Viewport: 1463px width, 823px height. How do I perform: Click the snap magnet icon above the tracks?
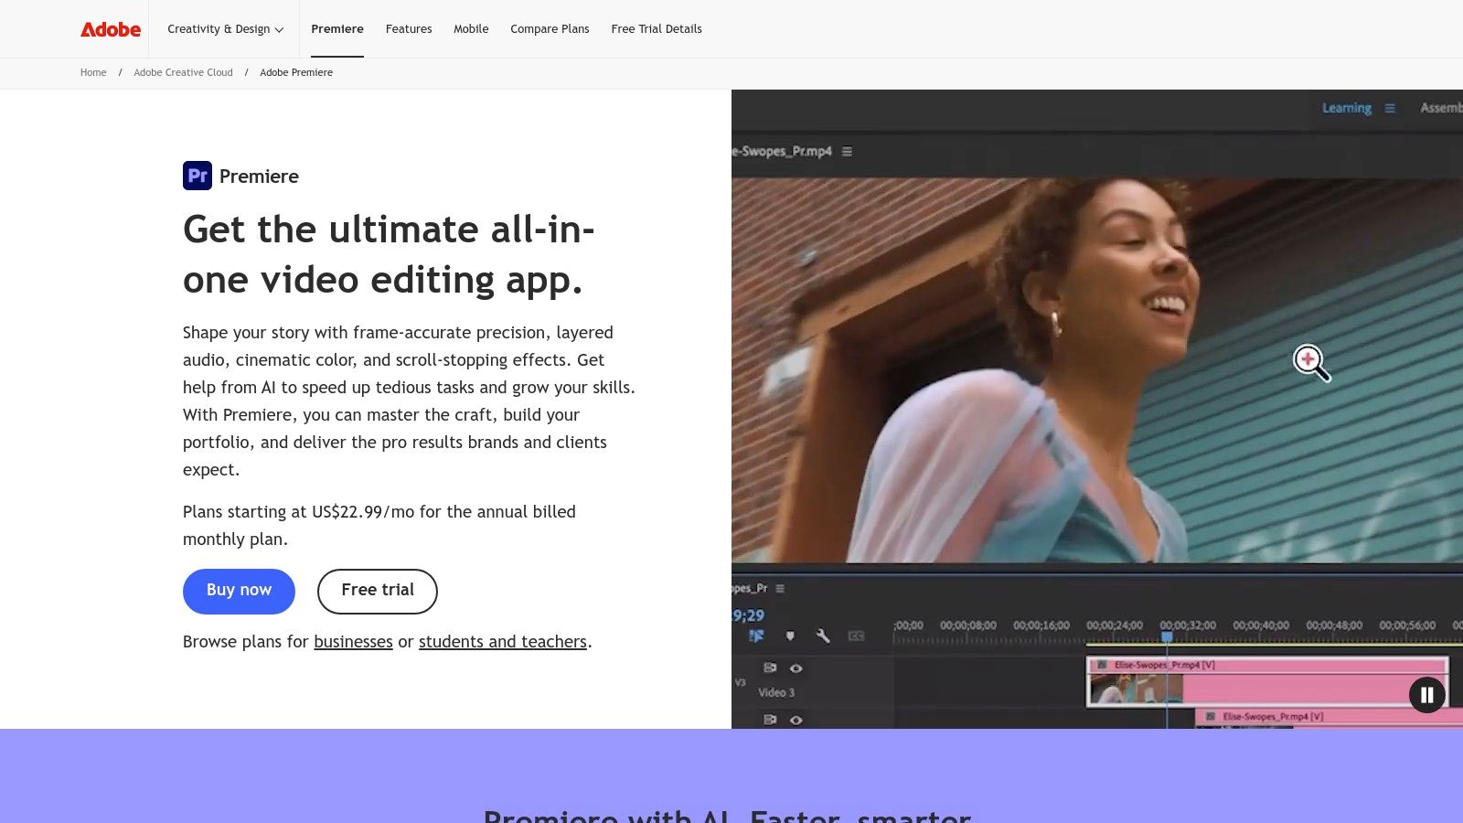(790, 636)
